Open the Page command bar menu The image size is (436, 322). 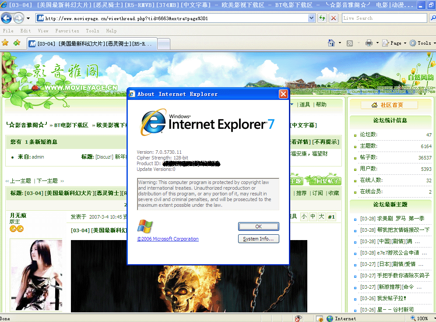tap(394, 43)
